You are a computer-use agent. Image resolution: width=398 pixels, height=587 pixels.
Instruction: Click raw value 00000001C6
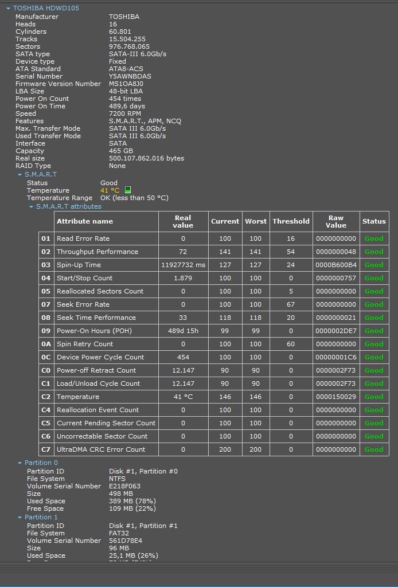(336, 357)
